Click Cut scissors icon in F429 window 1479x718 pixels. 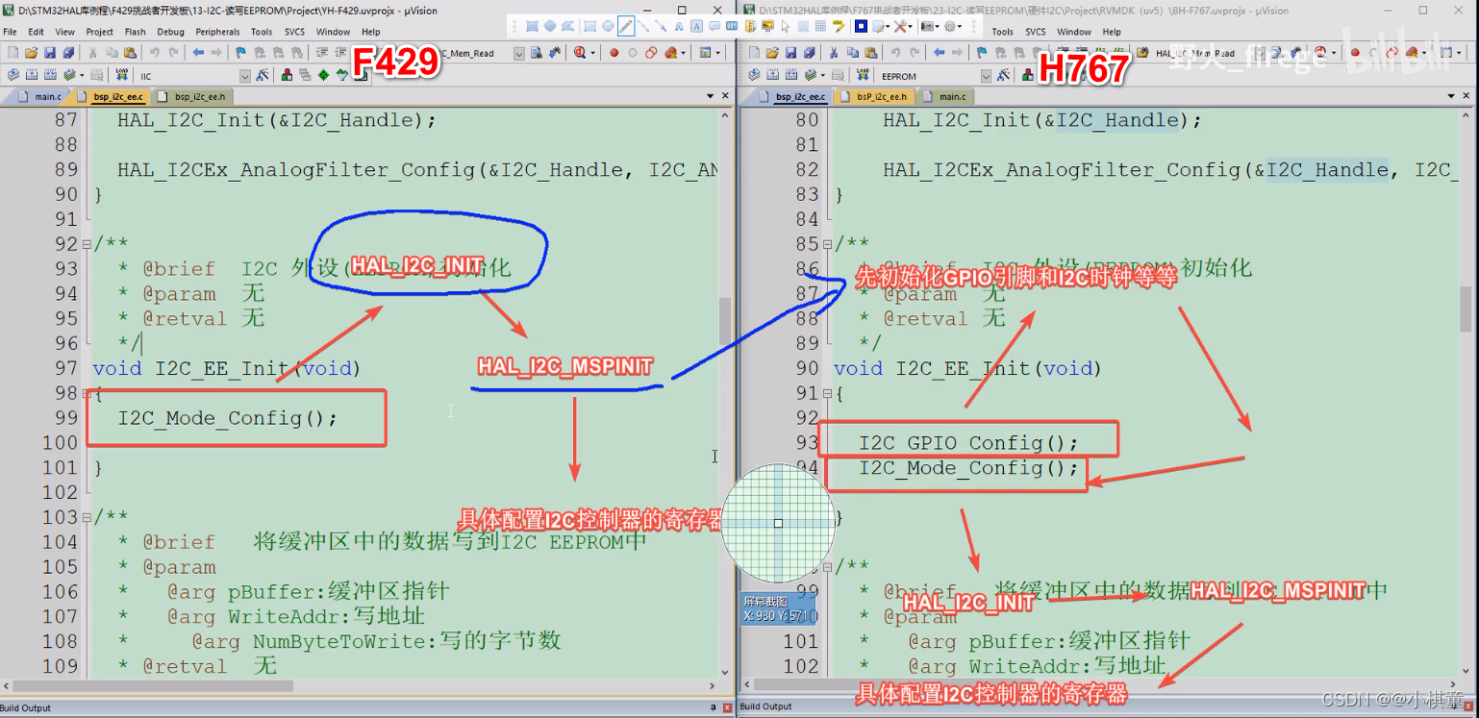tap(92, 53)
